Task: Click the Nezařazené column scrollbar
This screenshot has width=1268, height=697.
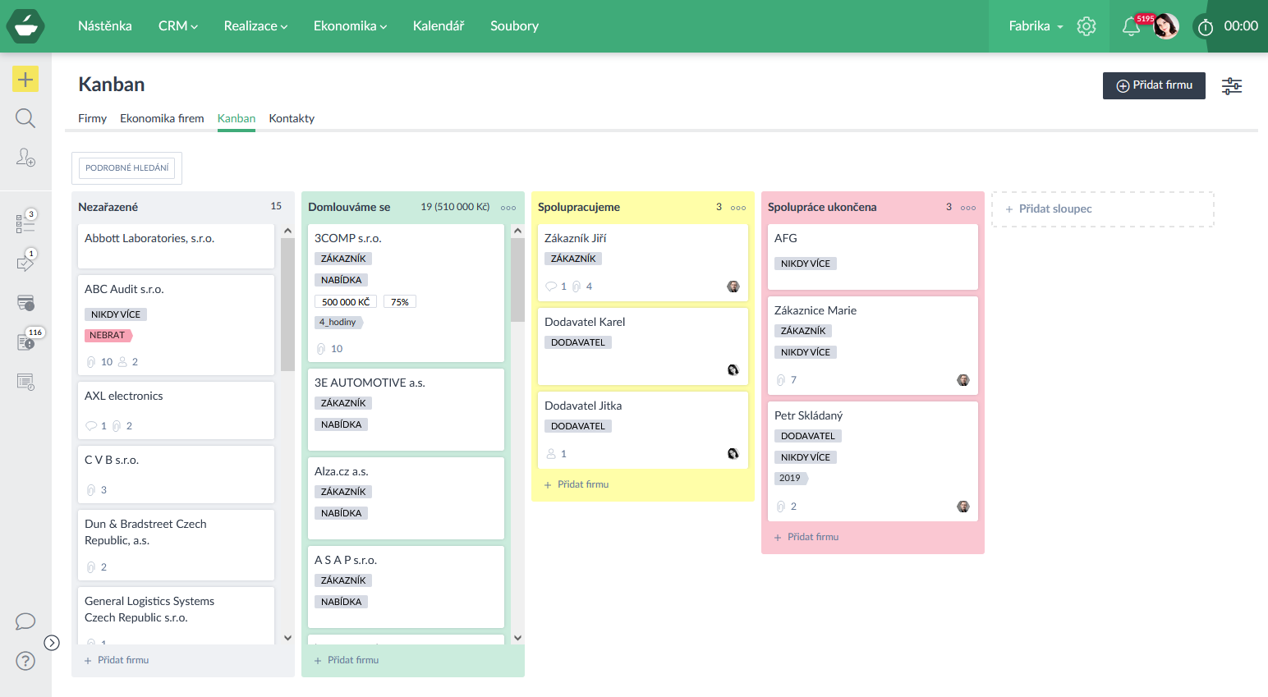Action: (x=287, y=305)
